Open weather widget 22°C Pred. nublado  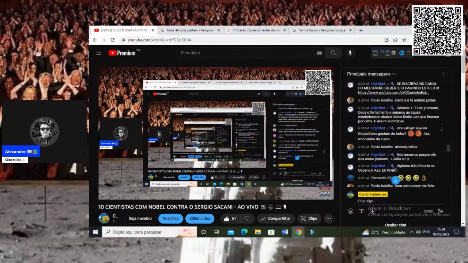click(x=384, y=232)
